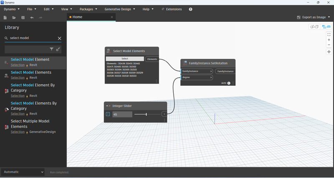The image size is (334, 178).
Task: Click the Select Model Elements node icon
Action: click(x=109, y=51)
